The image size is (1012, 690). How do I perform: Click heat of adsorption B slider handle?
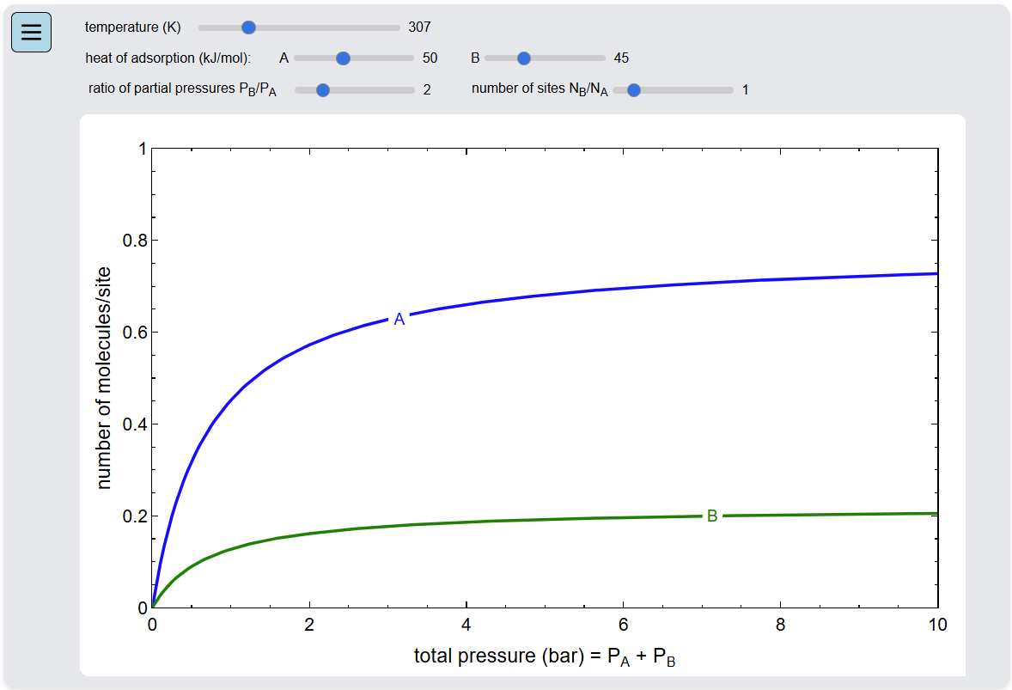(524, 58)
